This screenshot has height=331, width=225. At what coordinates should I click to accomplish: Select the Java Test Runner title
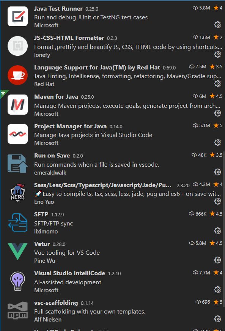coord(58,9)
